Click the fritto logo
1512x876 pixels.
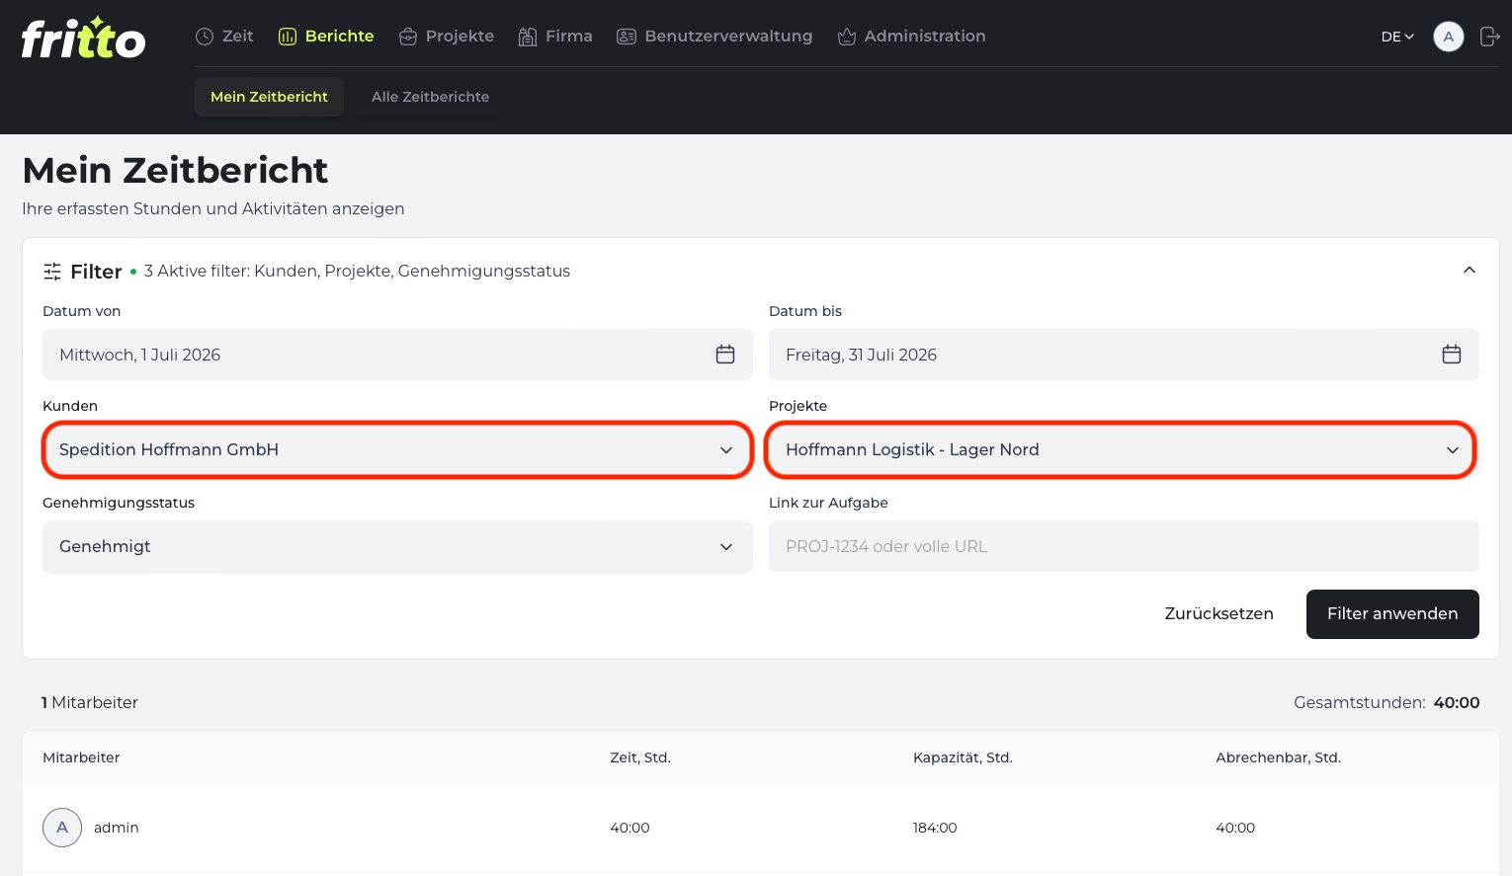pyautogui.click(x=83, y=38)
